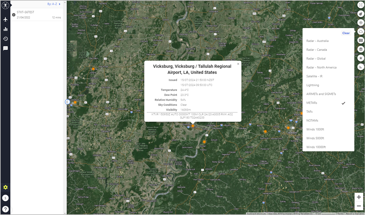The image size is (365, 215).
Task: Select Radar - Australia from weather menu
Action: coord(328,41)
